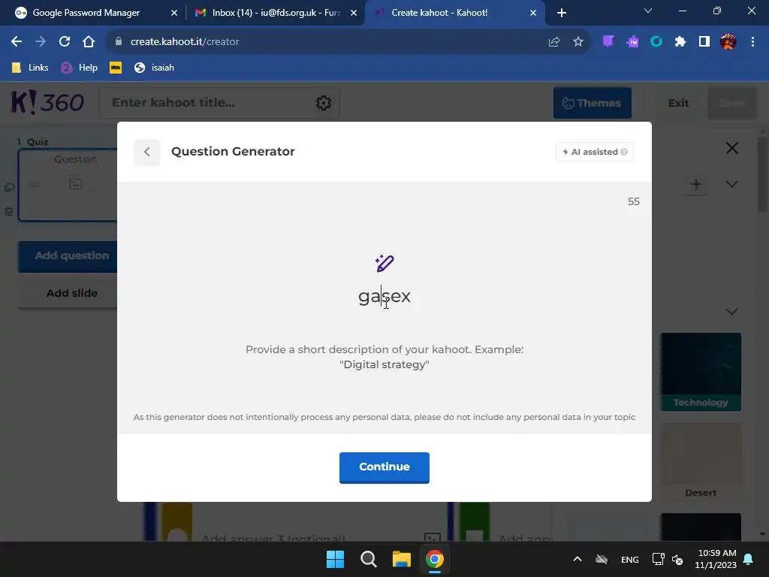This screenshot has width=769, height=577.
Task: Go back to the previous page
Action: [x=17, y=42]
